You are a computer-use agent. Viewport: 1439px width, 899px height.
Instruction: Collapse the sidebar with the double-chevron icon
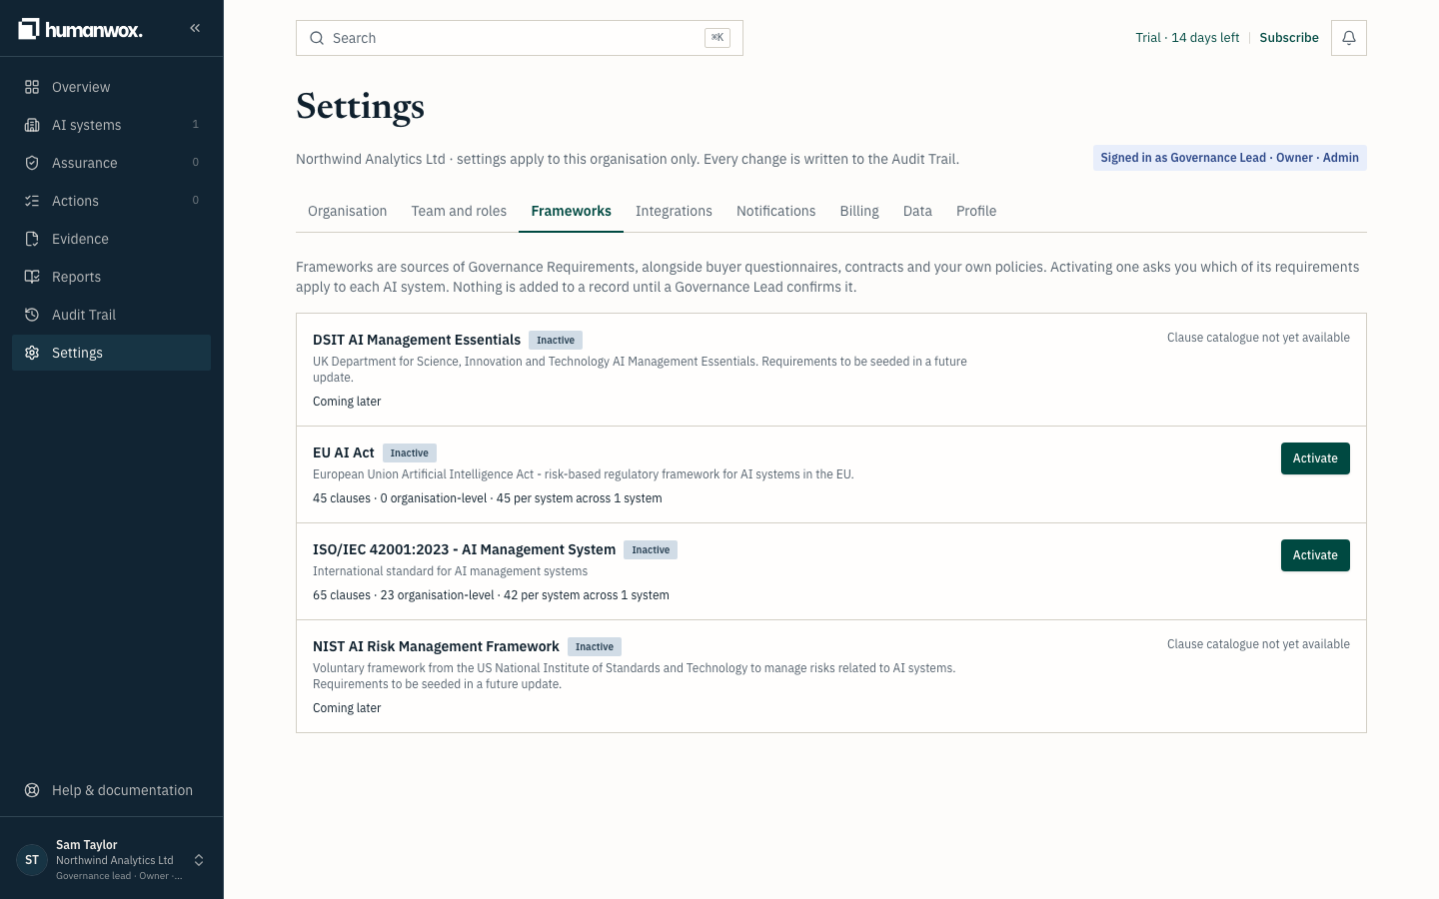coord(195,28)
